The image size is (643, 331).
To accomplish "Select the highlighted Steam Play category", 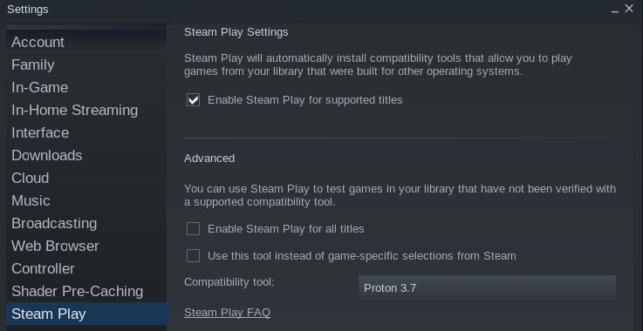I will click(87, 314).
